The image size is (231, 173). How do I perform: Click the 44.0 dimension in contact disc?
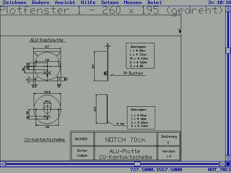[47, 101]
